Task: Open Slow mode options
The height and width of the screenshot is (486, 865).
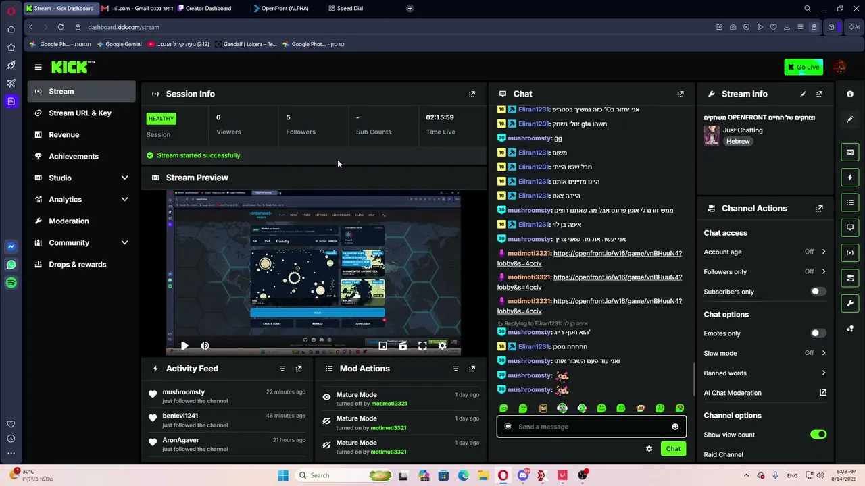Action: point(765,353)
